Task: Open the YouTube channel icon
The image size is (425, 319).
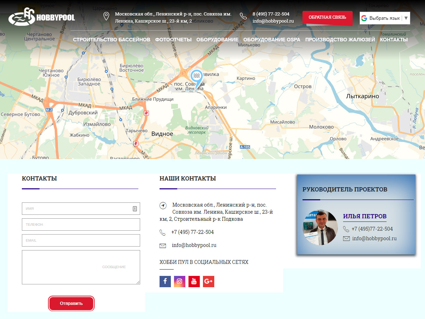Action: [194, 282]
